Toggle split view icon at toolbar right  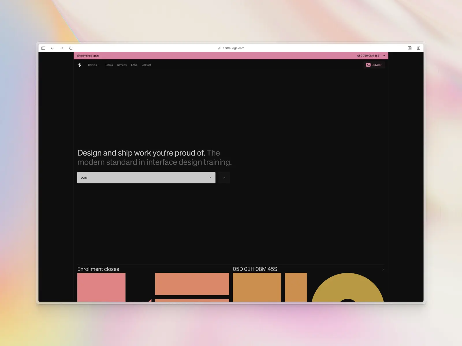click(x=418, y=48)
